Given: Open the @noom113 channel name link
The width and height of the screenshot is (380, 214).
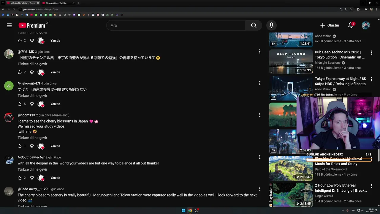Looking at the screenshot, I should (26, 115).
